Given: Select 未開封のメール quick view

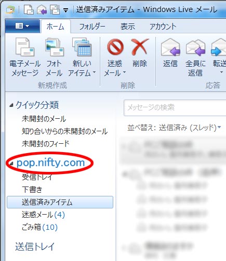Looking at the screenshot, I should [x=44, y=119].
